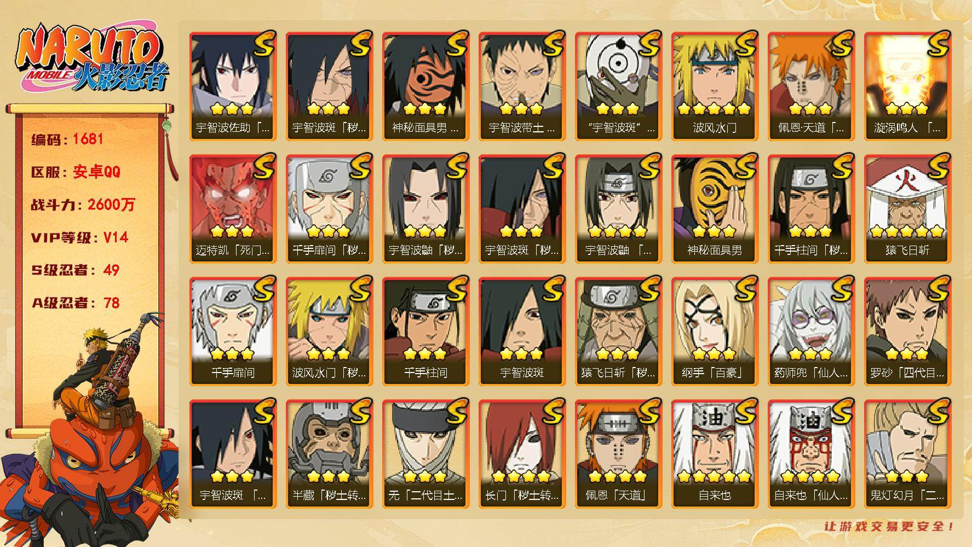The image size is (972, 547).
Task: Select the 药师兜「仙人」 card
Action: [x=811, y=331]
